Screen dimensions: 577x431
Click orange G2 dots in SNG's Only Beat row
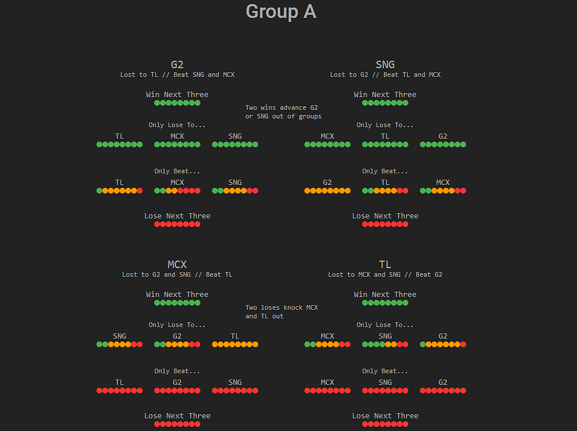(327, 191)
